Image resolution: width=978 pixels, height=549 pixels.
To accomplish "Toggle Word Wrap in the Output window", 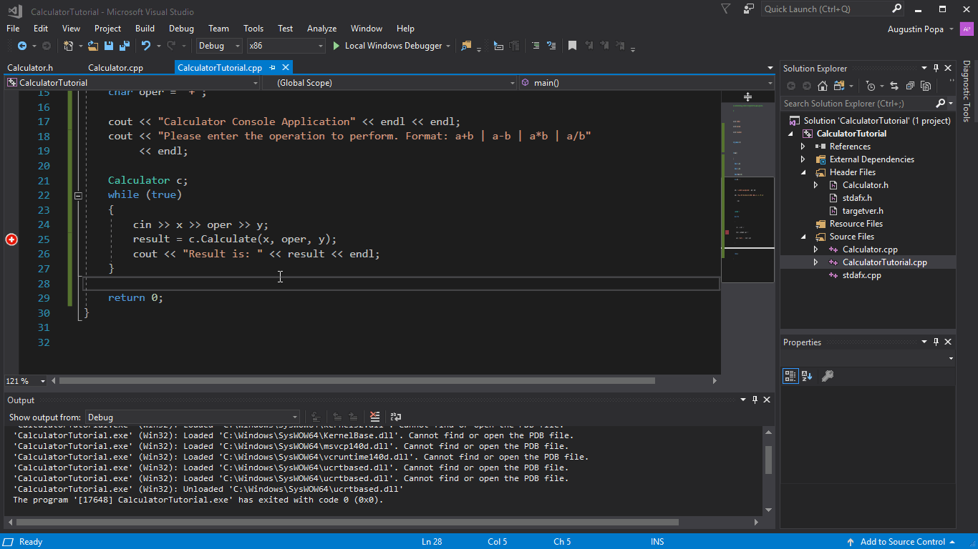I will pyautogui.click(x=394, y=417).
